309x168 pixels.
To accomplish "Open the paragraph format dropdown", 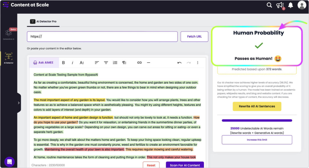I will [124, 63].
